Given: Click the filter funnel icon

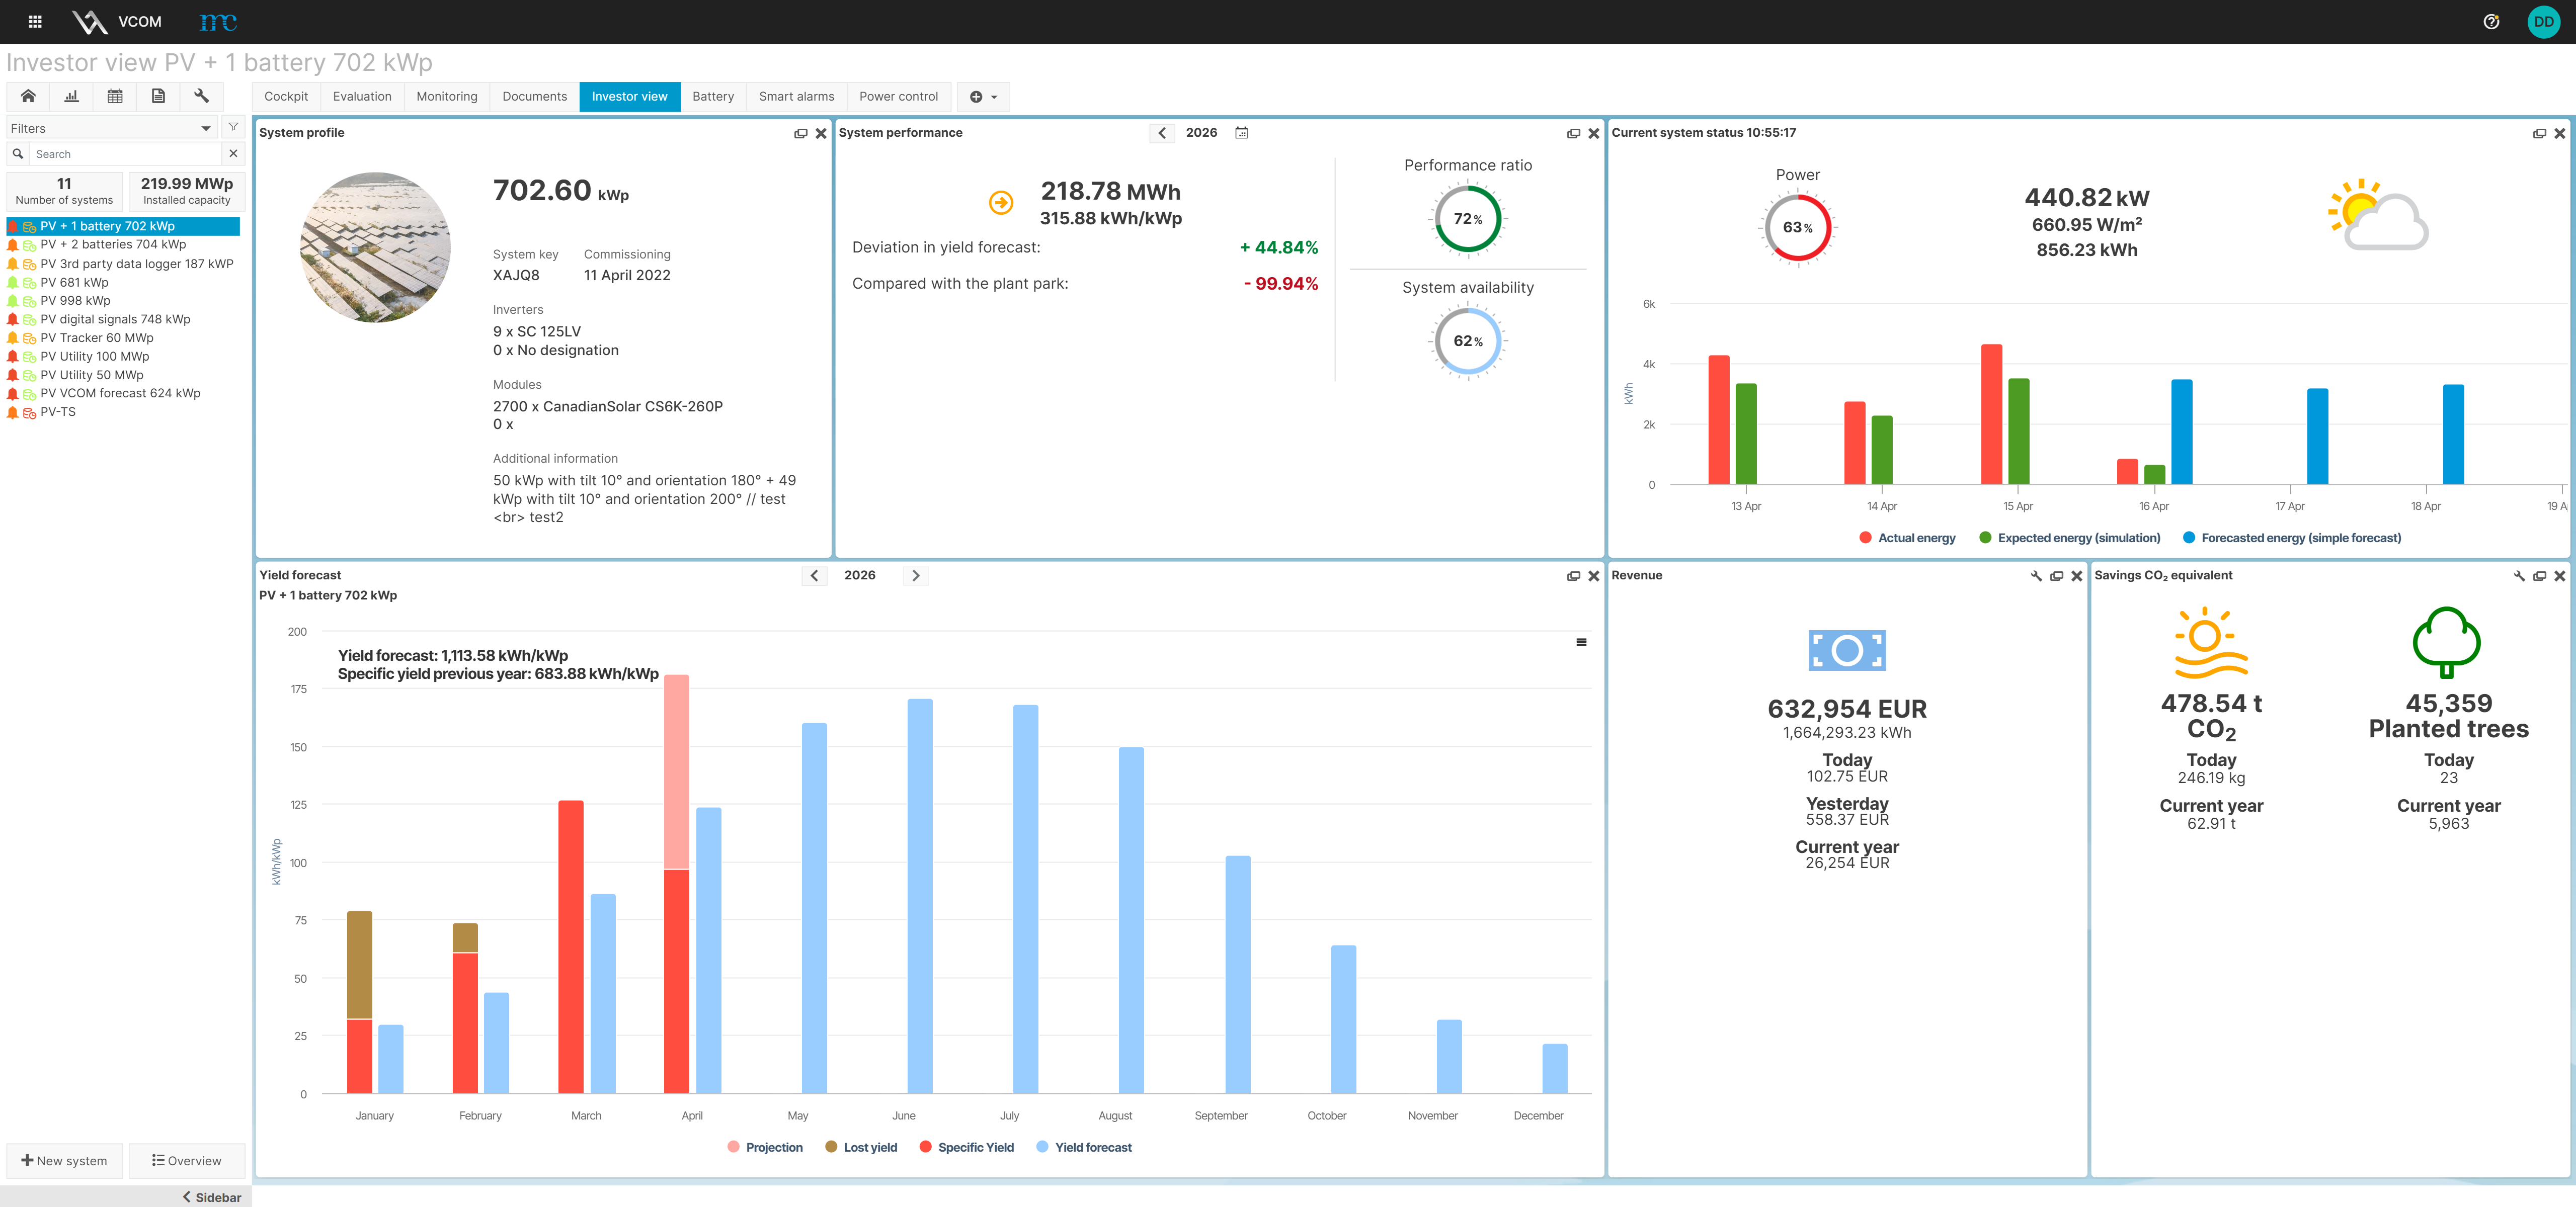Looking at the screenshot, I should (x=233, y=128).
